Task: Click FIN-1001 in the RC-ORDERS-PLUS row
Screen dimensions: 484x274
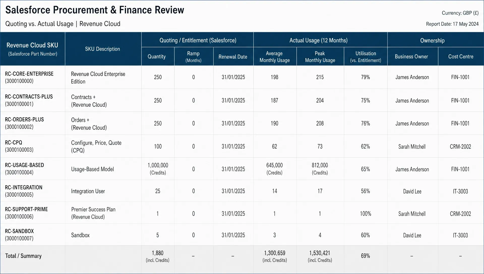Action: click(461, 123)
